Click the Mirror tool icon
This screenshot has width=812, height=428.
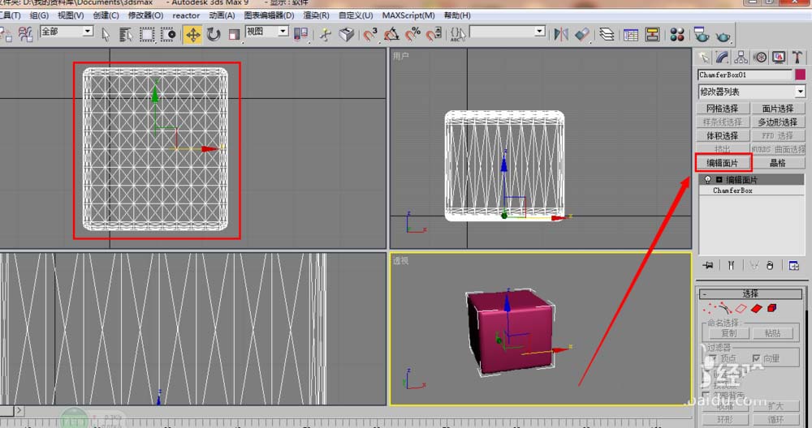[561, 34]
